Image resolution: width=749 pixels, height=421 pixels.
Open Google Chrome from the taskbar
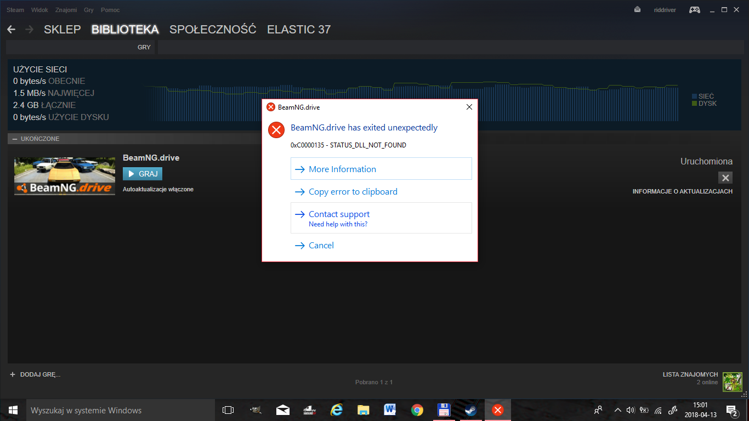[417, 410]
